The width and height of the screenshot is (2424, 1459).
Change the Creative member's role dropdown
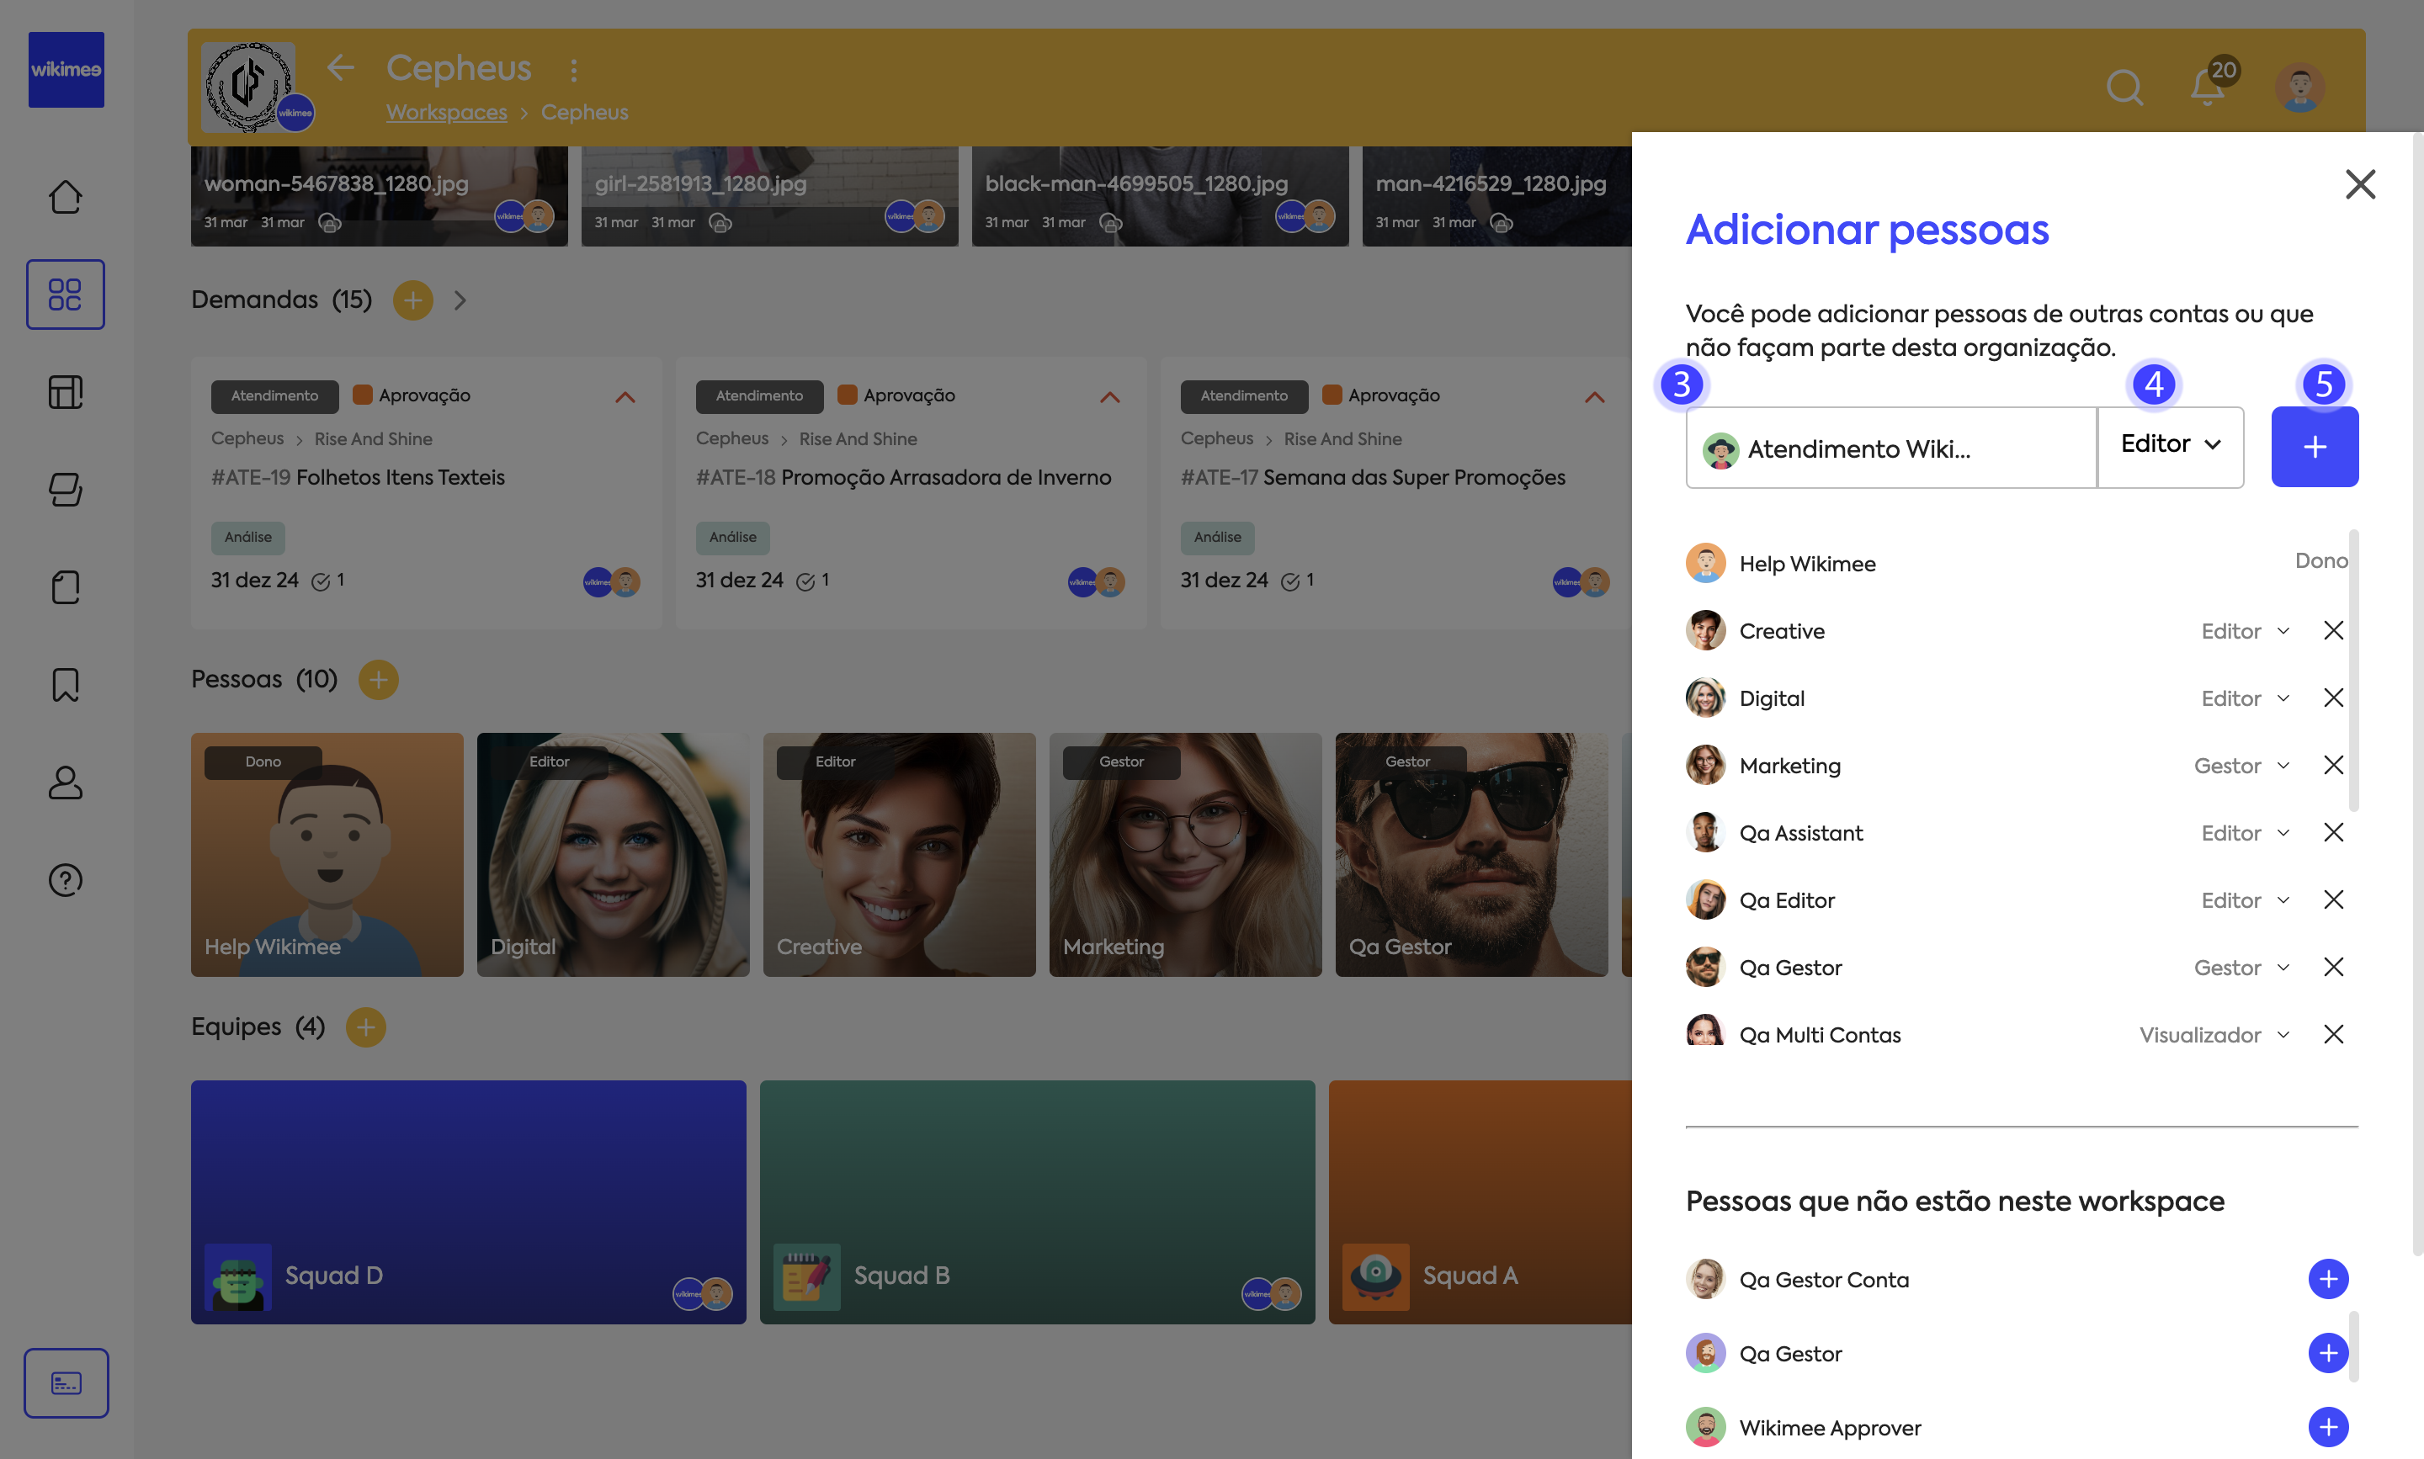click(2245, 631)
